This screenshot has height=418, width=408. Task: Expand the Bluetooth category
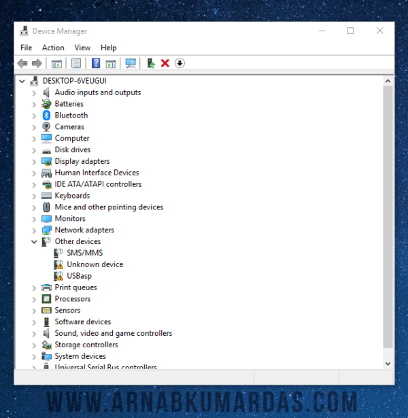pyautogui.click(x=34, y=116)
